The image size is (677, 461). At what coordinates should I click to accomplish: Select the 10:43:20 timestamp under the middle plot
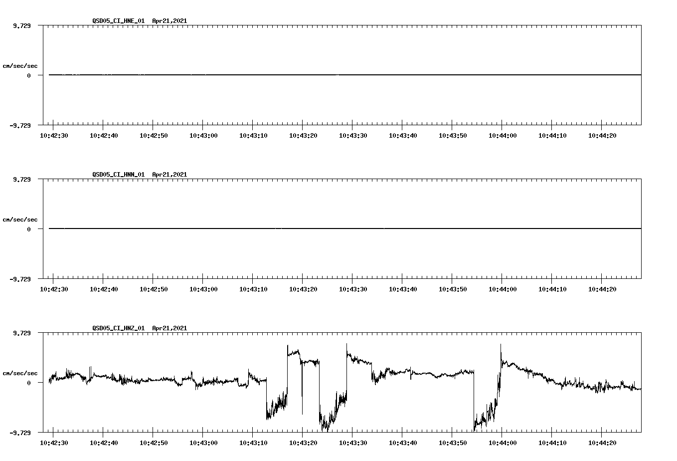tap(303, 288)
